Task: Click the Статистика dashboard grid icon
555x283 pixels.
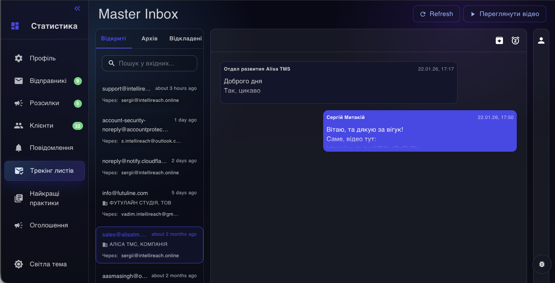Action: [x=15, y=26]
